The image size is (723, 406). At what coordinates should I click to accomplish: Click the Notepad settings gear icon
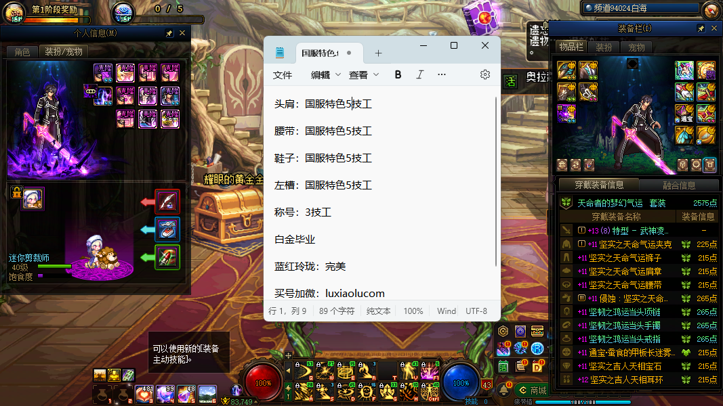484,74
